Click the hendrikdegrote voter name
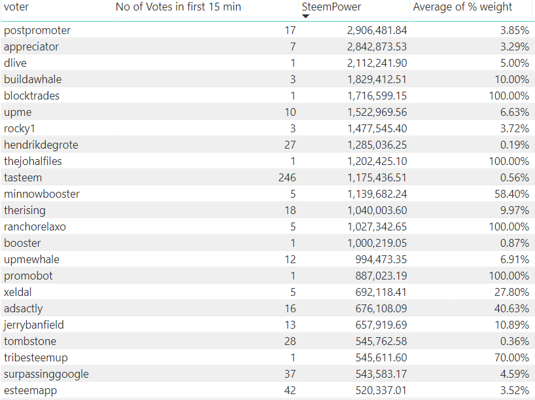Image resolution: width=535 pixels, height=400 pixels. 41,145
